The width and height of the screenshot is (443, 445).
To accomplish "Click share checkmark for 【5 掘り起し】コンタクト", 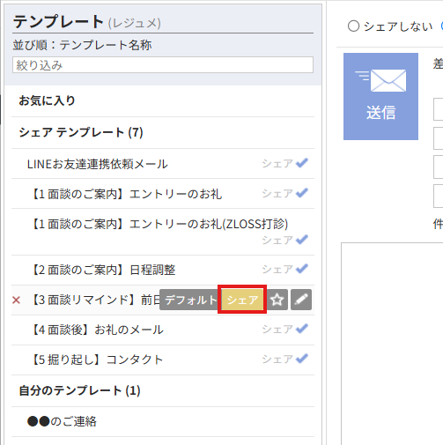I will coord(302,359).
